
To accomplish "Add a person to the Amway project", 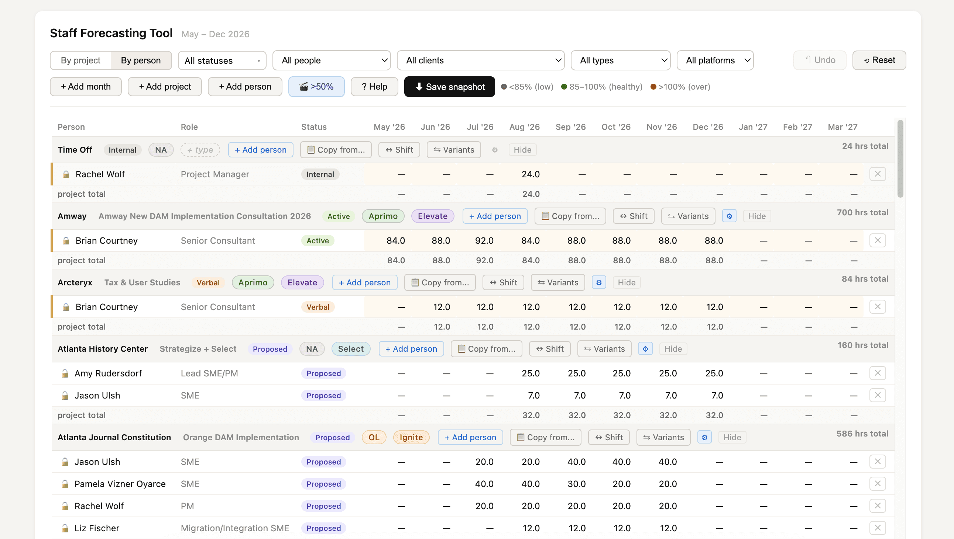I will pos(495,216).
